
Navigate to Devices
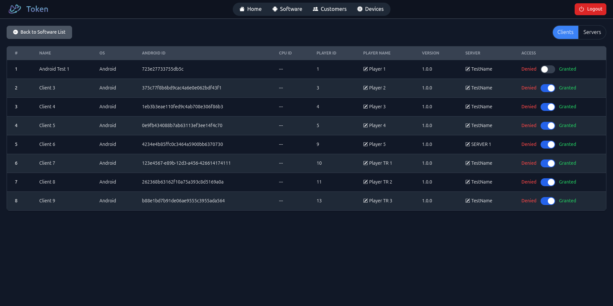pos(370,9)
